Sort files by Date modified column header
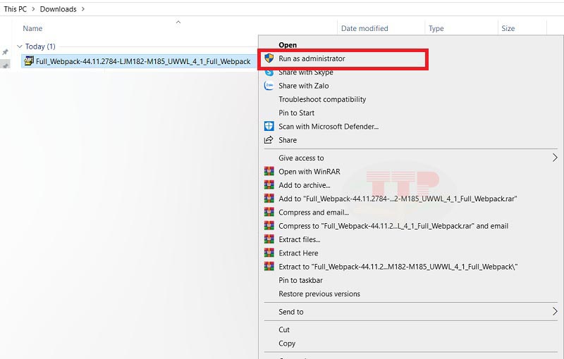This screenshot has height=359, width=564. [x=364, y=28]
